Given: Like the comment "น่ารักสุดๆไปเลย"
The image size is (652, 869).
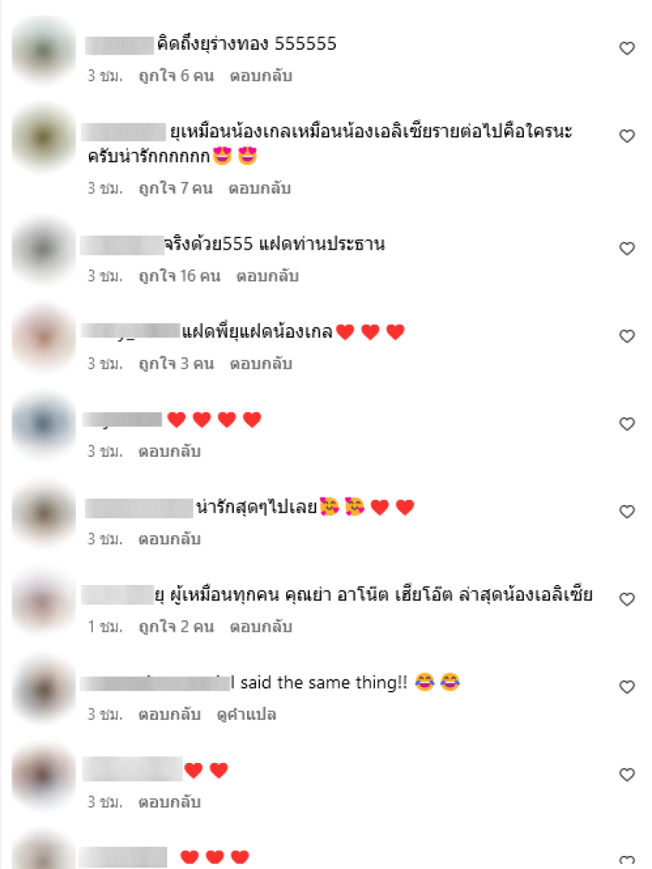Looking at the screenshot, I should pos(627,512).
